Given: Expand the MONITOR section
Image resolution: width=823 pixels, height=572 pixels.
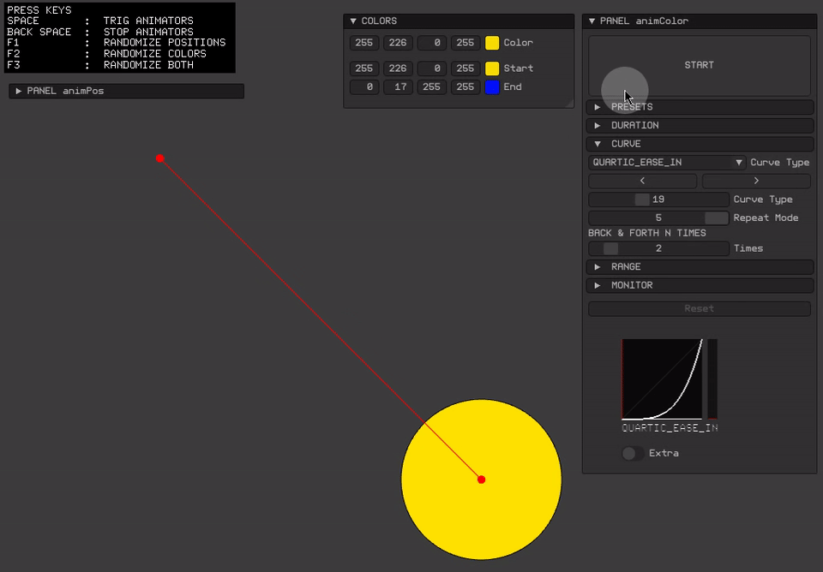Looking at the screenshot, I should (x=700, y=285).
